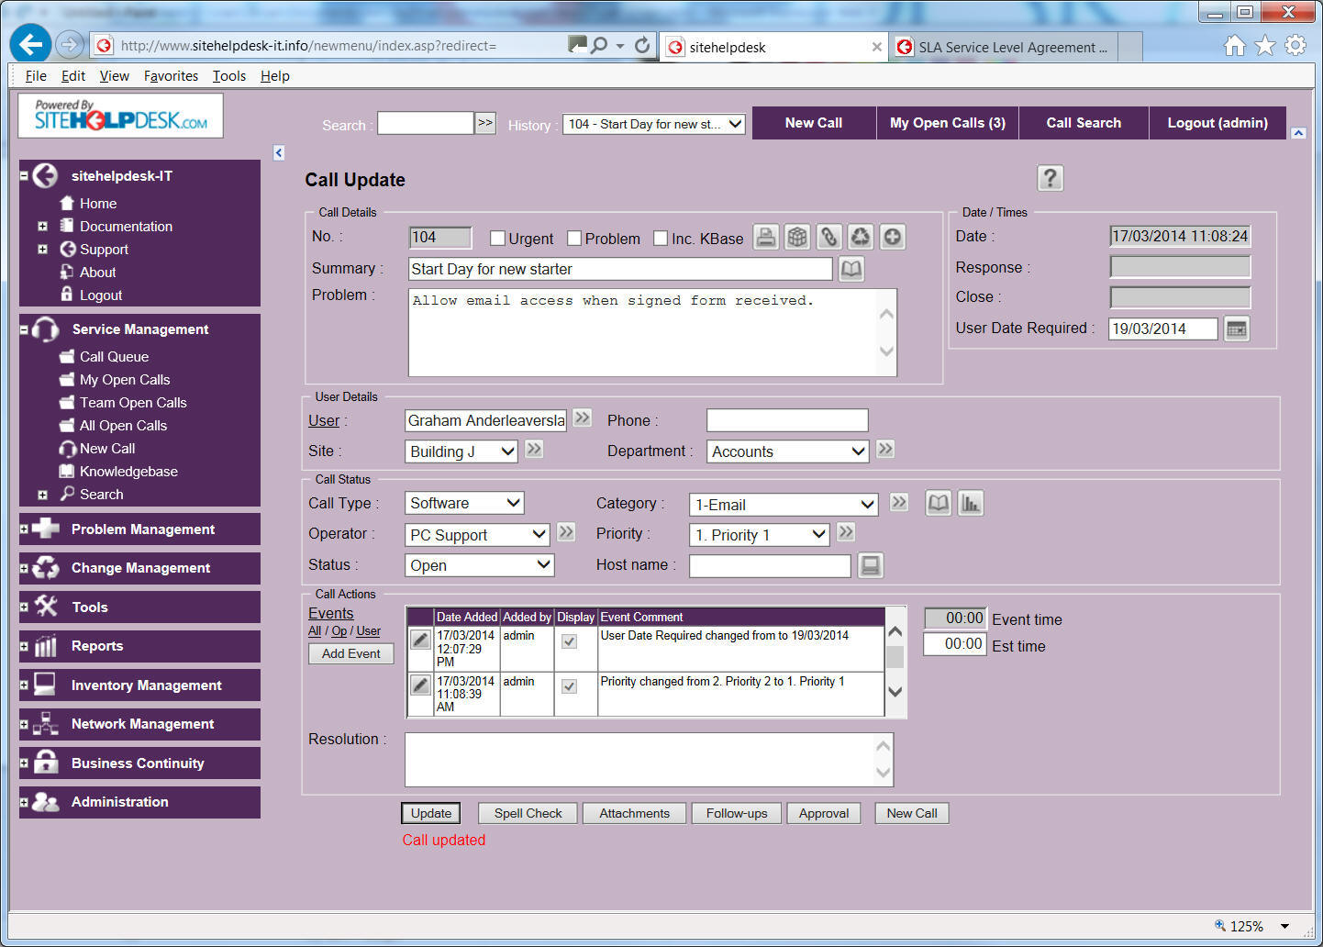The width and height of the screenshot is (1323, 947).
Task: Open Knowledgebase in sidebar
Action: click(128, 472)
